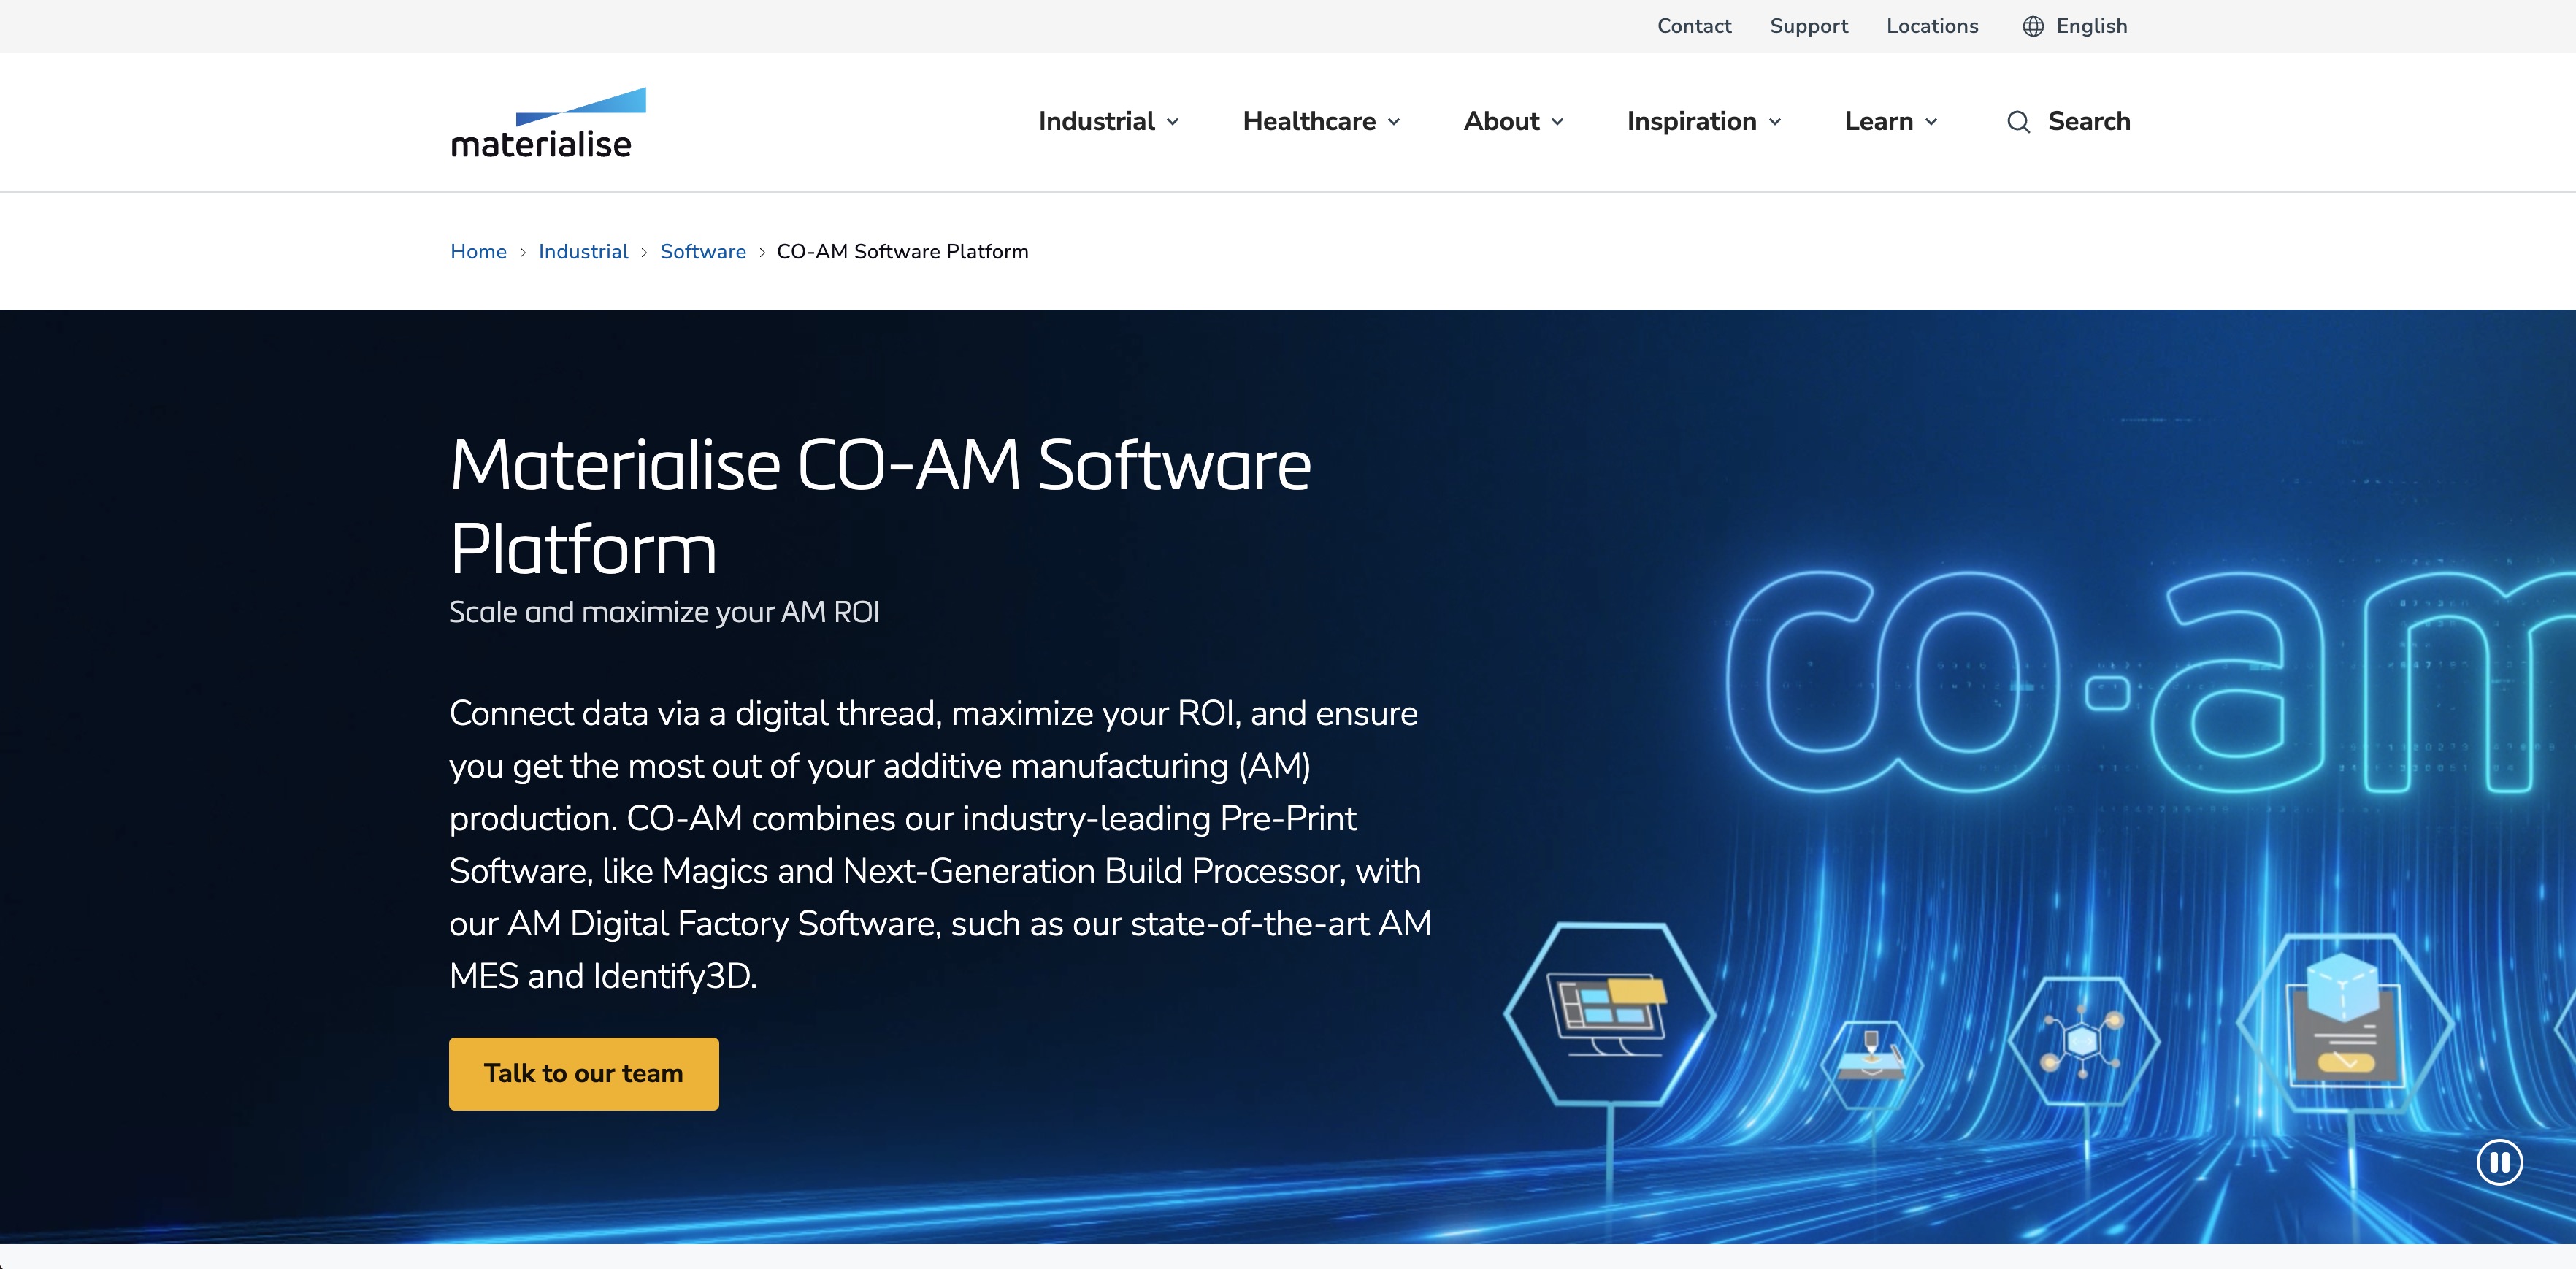Viewport: 2576px width, 1269px height.
Task: Click the monitor dashboard hexagon icon
Action: pyautogui.click(x=1610, y=1013)
